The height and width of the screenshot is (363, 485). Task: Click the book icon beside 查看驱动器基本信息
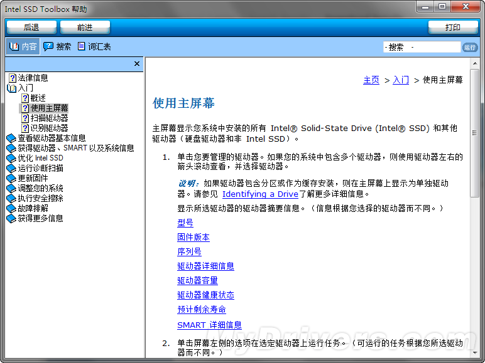(x=11, y=138)
